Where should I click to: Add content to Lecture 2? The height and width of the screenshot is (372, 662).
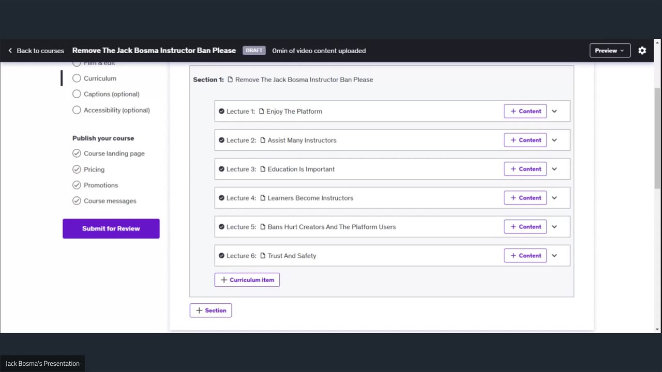[525, 140]
